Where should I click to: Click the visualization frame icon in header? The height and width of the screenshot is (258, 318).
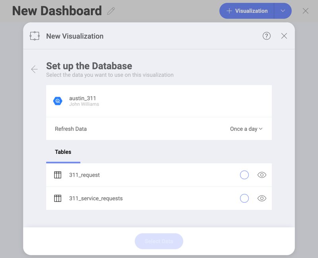click(35, 36)
